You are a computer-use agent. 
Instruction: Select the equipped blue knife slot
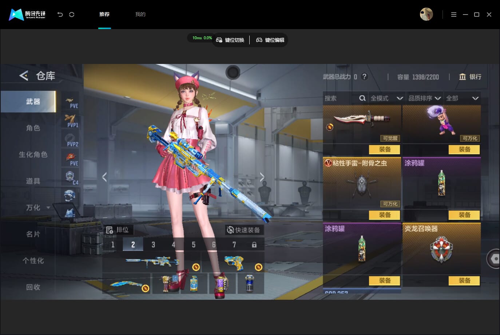126,283
